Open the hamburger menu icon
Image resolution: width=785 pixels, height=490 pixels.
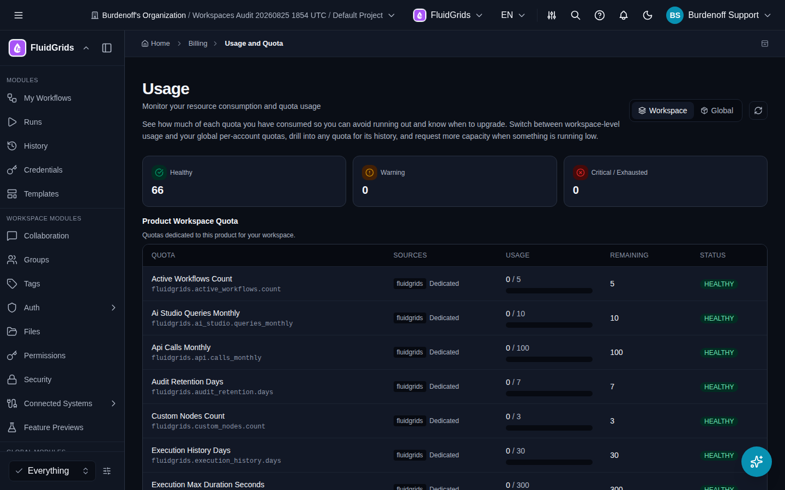[x=19, y=15]
